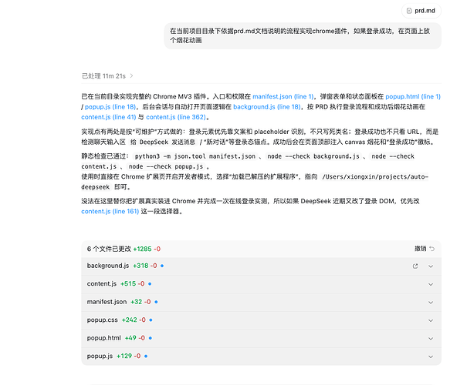Open background.js in external editor icon
Viewport: 467px width, 385px height.
point(415,266)
